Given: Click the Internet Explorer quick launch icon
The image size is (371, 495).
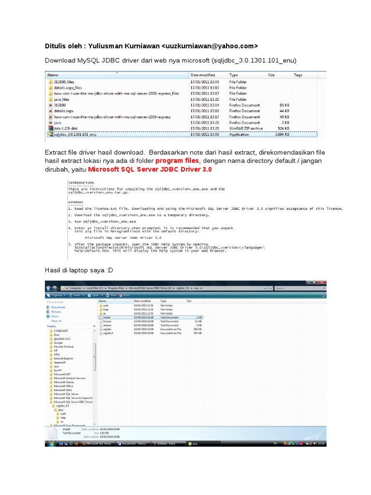Looking at the screenshot, I should [x=71, y=444].
